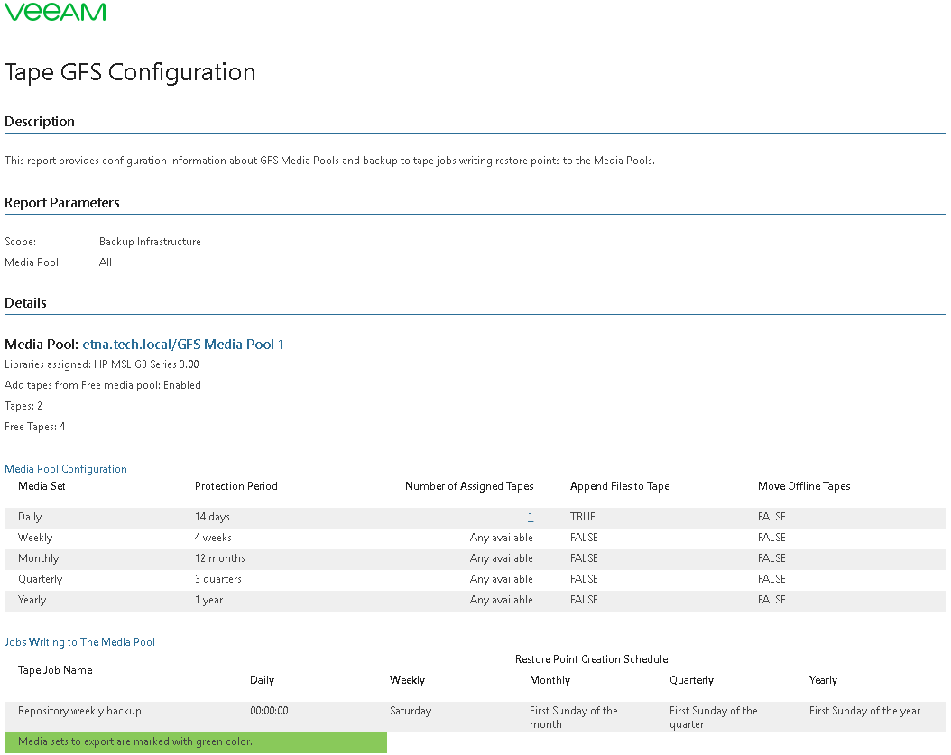Click the Number of Assigned Tapes header
951x755 pixels.
click(469, 486)
